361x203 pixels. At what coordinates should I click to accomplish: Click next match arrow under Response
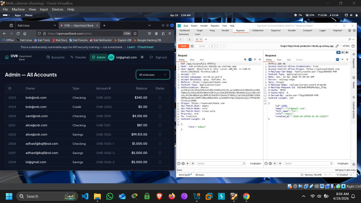click(280, 163)
